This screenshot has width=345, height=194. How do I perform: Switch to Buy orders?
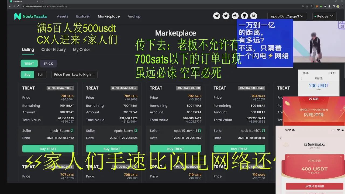[x=27, y=75]
